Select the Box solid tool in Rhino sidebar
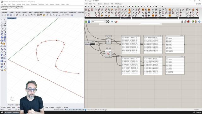Screen dimensions: 202x114 click(x=2, y=38)
